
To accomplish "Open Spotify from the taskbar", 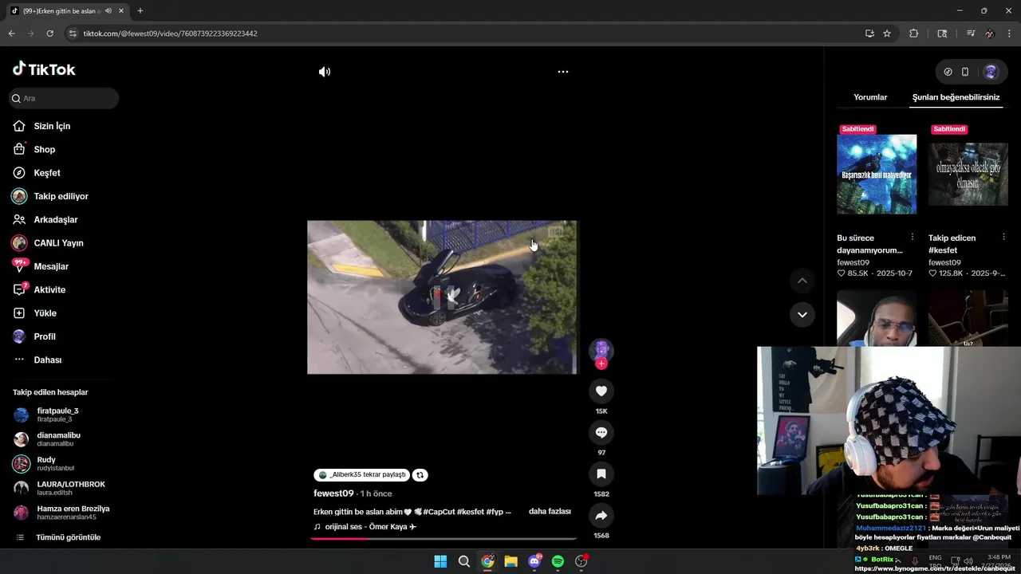I will coord(558,561).
